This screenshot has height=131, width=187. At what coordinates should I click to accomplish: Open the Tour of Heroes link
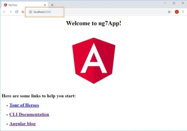24,105
